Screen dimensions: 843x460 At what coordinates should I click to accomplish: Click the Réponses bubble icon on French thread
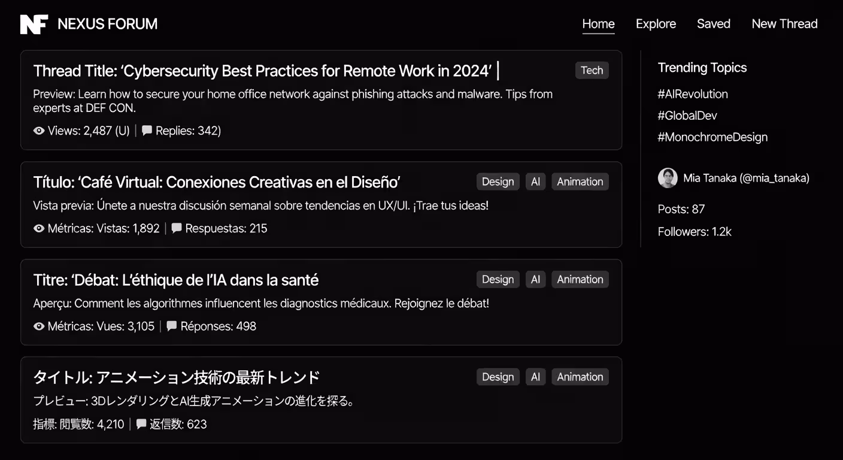click(x=172, y=326)
